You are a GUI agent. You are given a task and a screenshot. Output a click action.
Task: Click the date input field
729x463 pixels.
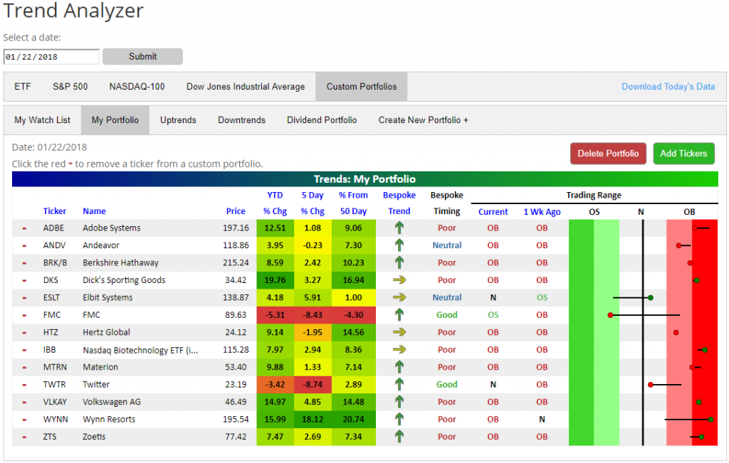tap(51, 57)
